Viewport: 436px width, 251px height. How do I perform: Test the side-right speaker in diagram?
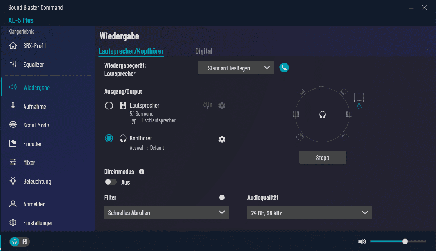coord(349,113)
